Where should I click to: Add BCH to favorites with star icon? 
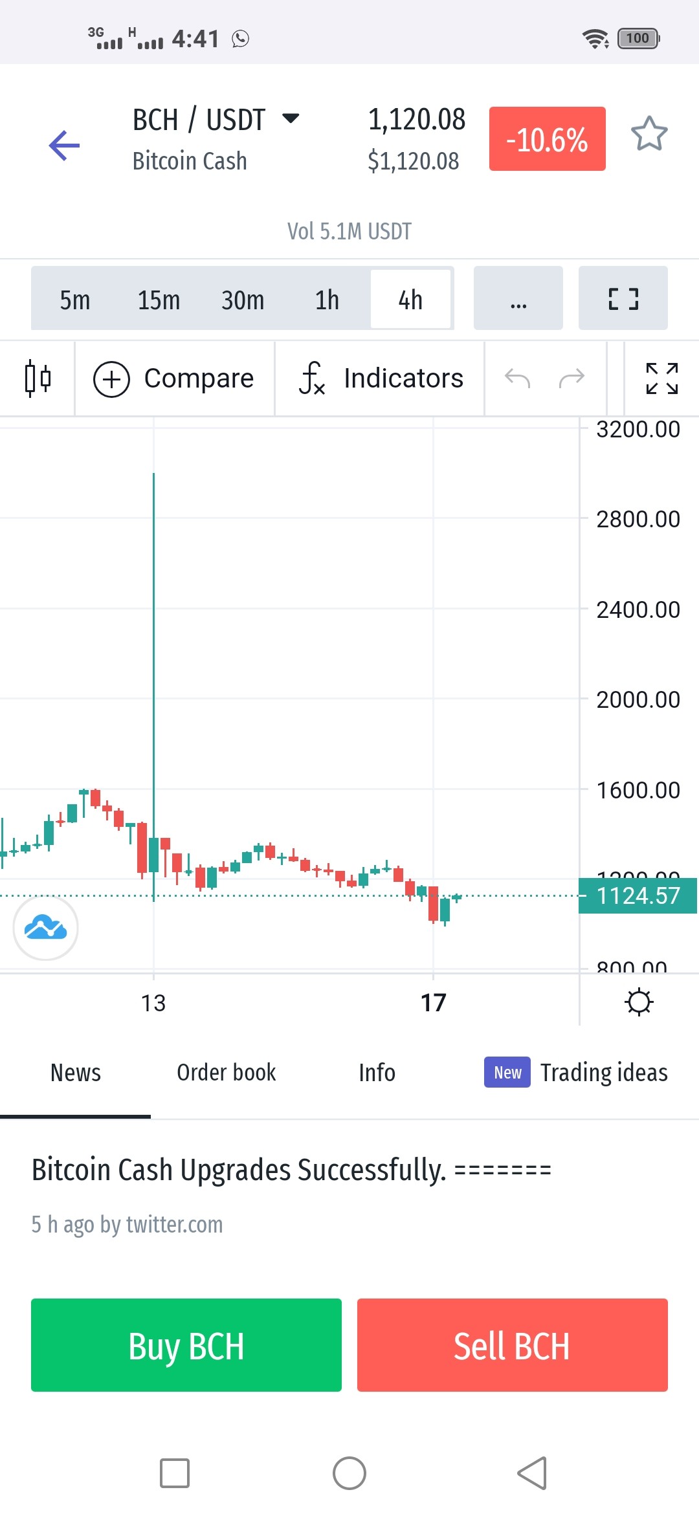[649, 135]
